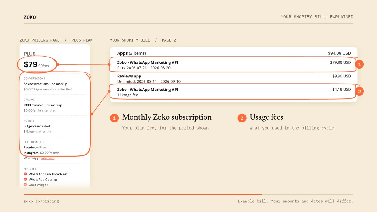Select '1000 minutes - no markup' text
The image size is (377, 212).
point(43,105)
